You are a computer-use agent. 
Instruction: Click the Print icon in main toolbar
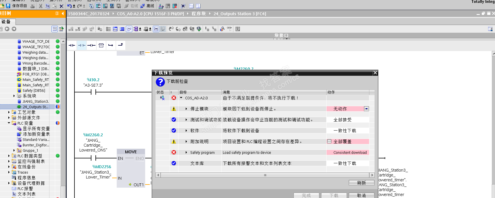[x=32, y=6]
